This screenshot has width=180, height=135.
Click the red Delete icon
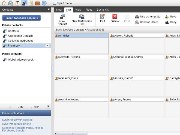point(115,17)
